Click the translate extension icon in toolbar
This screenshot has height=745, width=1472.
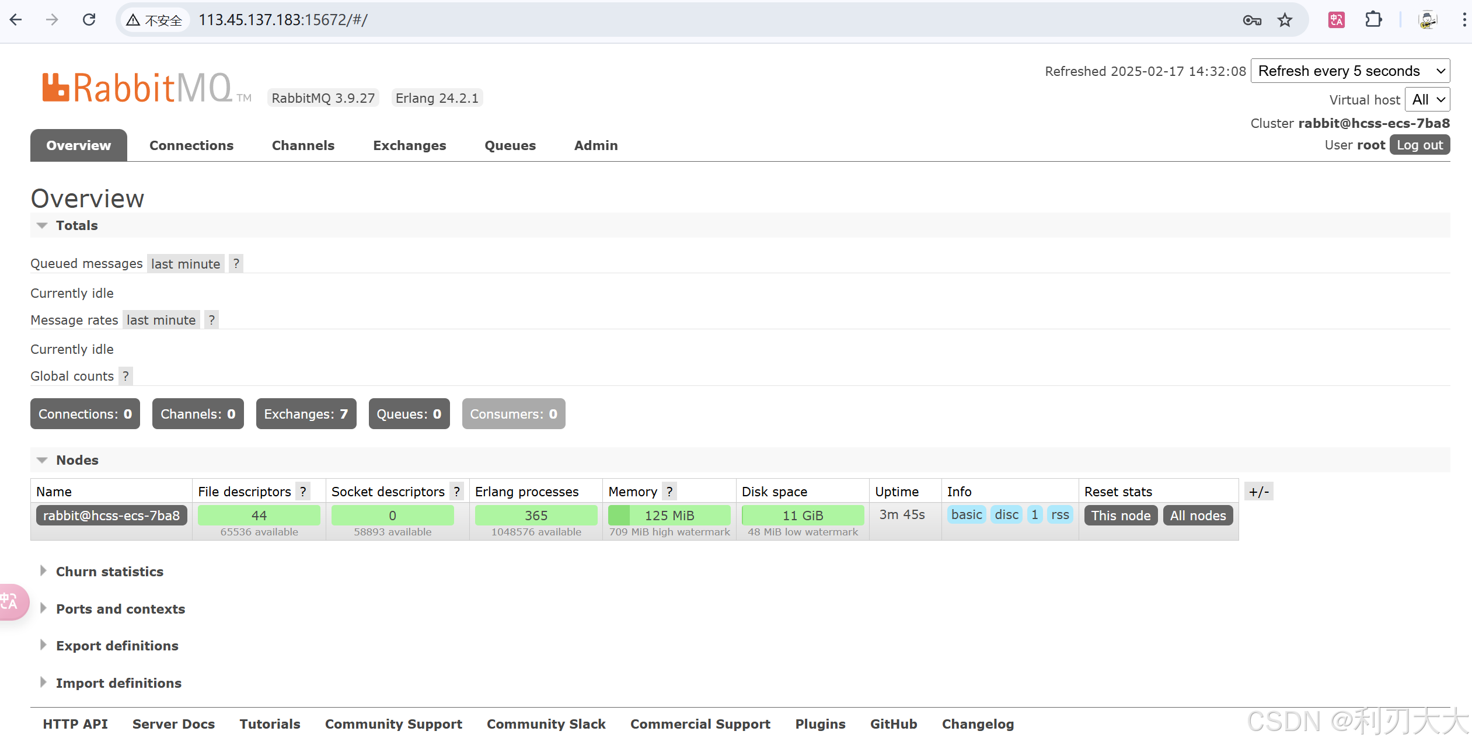(1336, 20)
